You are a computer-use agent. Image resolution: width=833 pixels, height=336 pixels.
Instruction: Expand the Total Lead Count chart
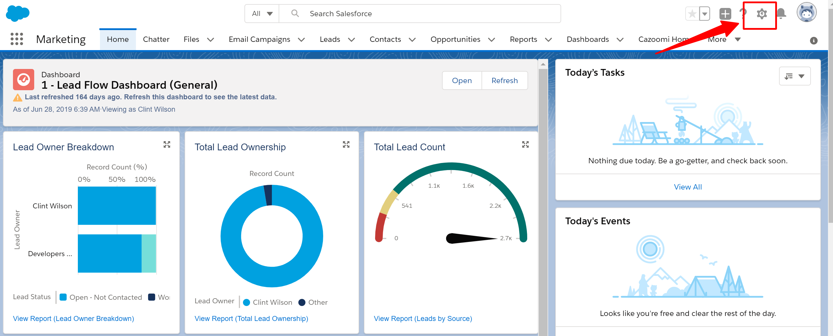pyautogui.click(x=525, y=144)
